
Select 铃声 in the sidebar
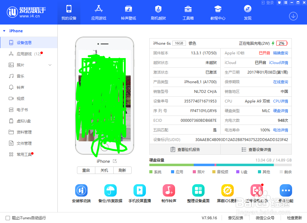tap(29, 87)
